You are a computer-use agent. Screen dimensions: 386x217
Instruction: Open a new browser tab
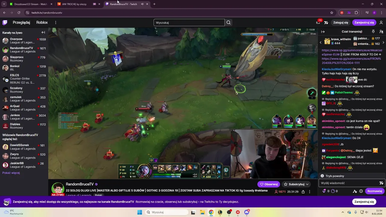tap(154, 4)
